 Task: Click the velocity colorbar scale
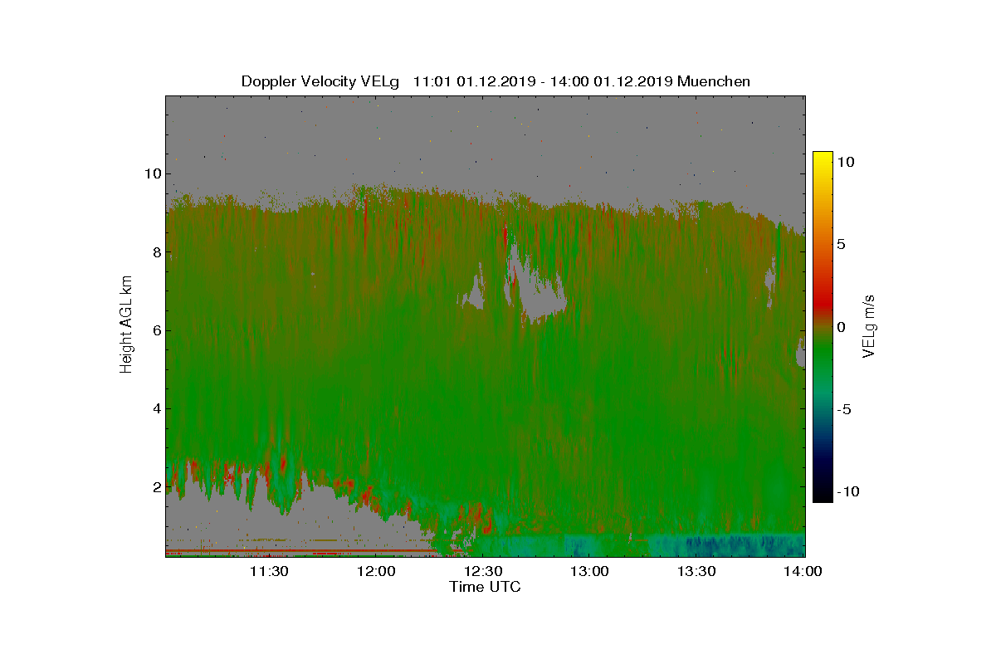click(x=823, y=327)
